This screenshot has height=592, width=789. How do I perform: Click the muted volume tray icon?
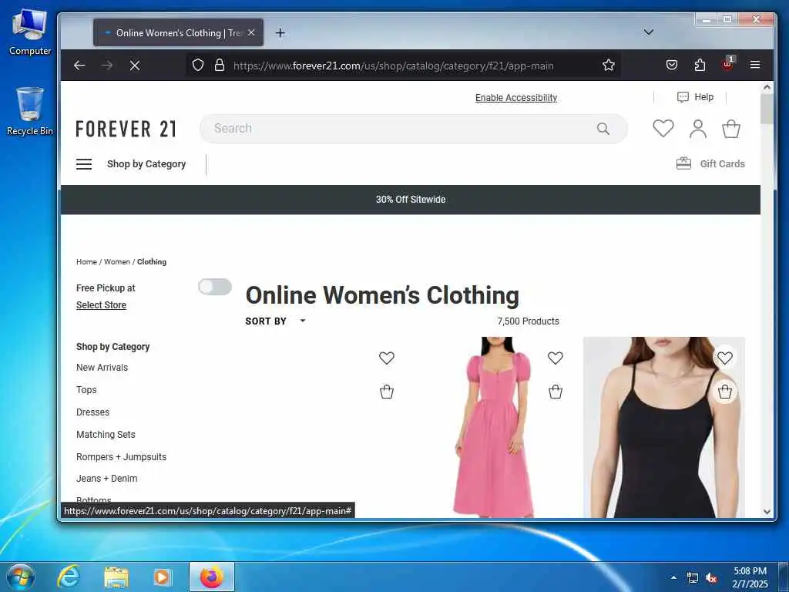[711, 578]
